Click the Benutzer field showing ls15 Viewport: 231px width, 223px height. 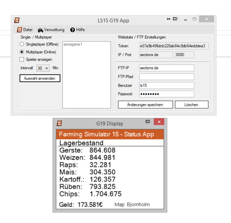pos(166,85)
